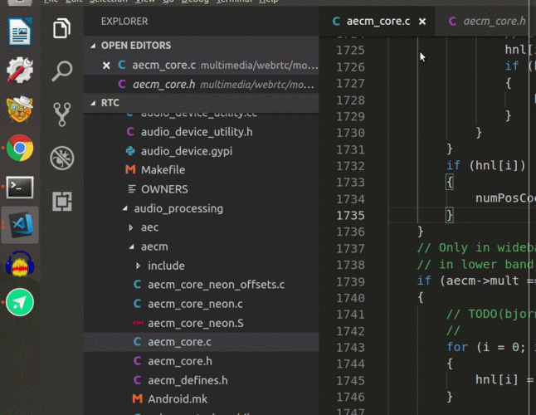Screen dimensions: 536x415
Task: Open audio_device_utility.h file
Action: coord(202,132)
